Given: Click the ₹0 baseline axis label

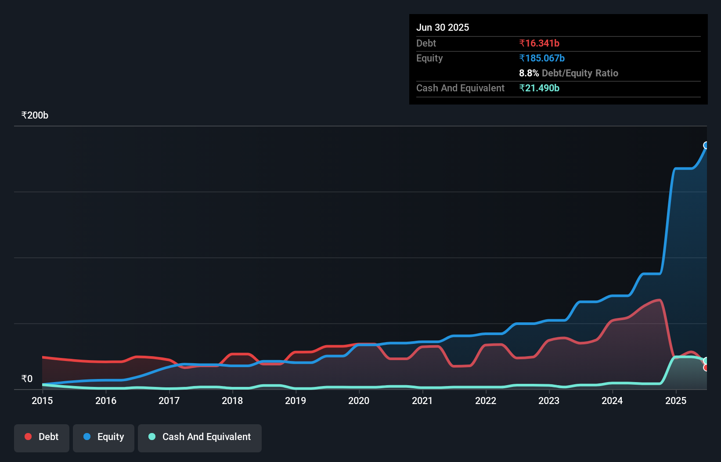Looking at the screenshot, I should (26, 379).
